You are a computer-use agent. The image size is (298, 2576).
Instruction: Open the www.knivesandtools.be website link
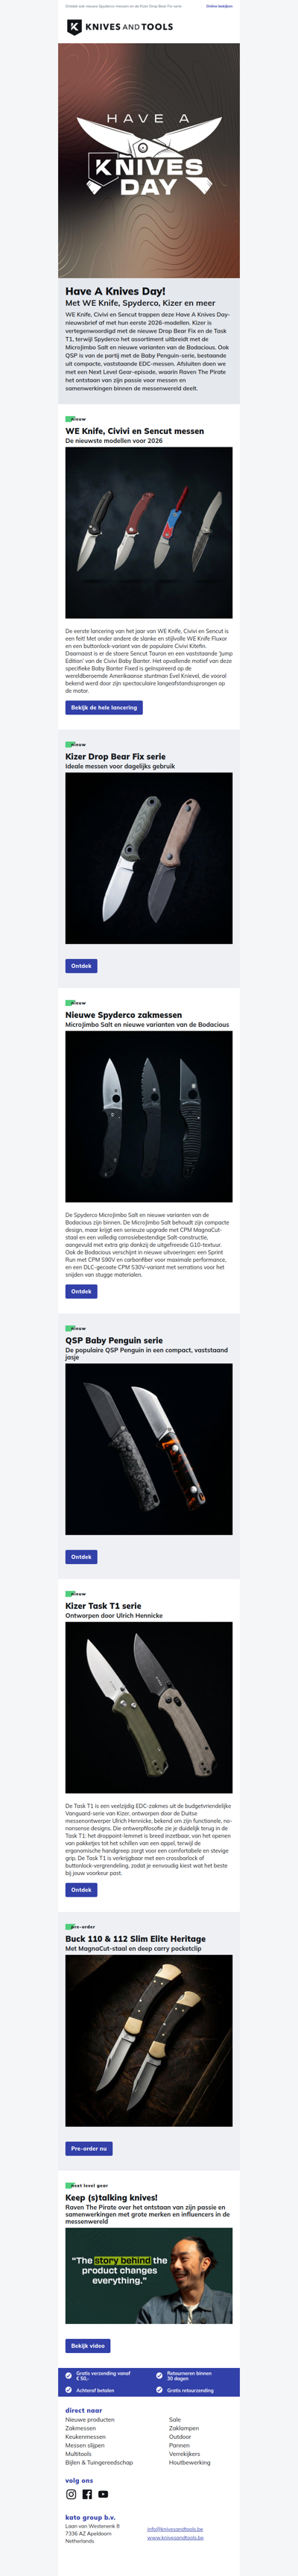[x=175, y=2537]
